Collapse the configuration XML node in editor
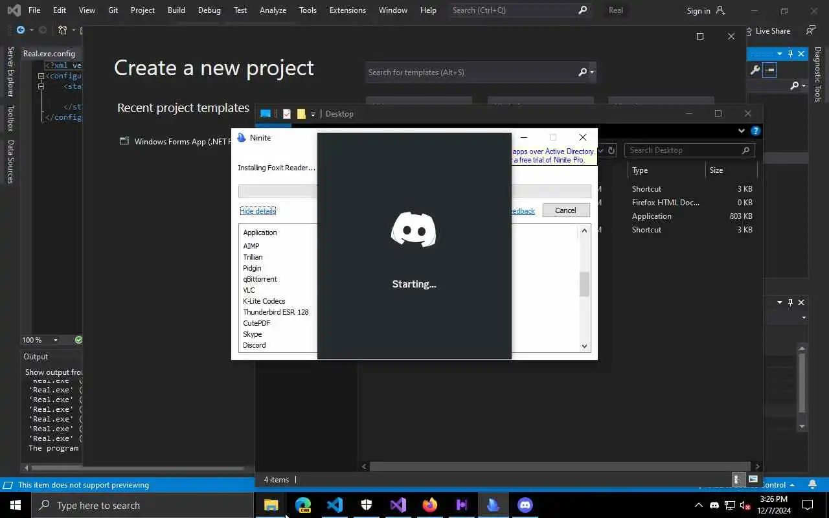829x518 pixels. [x=41, y=76]
